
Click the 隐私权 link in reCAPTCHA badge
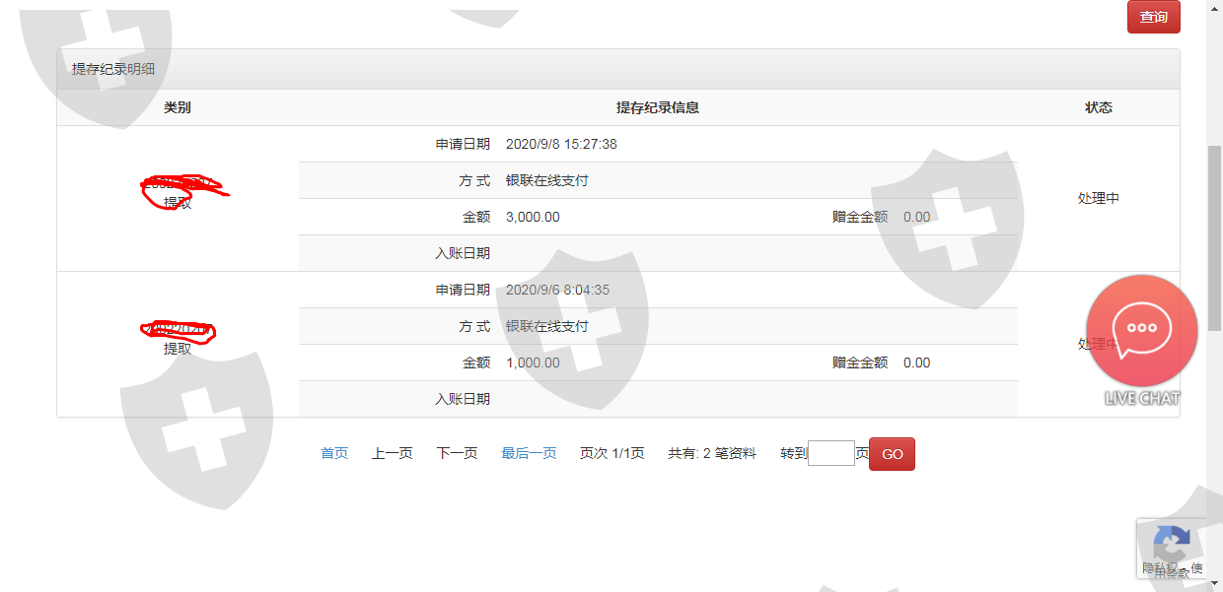coord(1156,567)
